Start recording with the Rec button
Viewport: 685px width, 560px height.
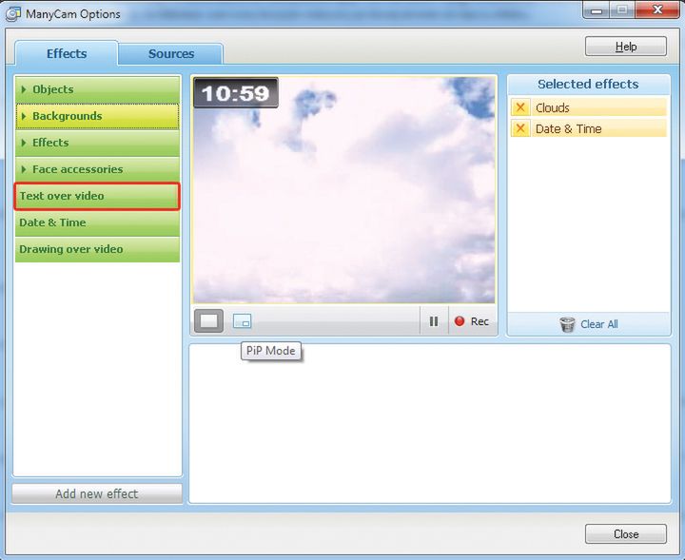point(472,321)
